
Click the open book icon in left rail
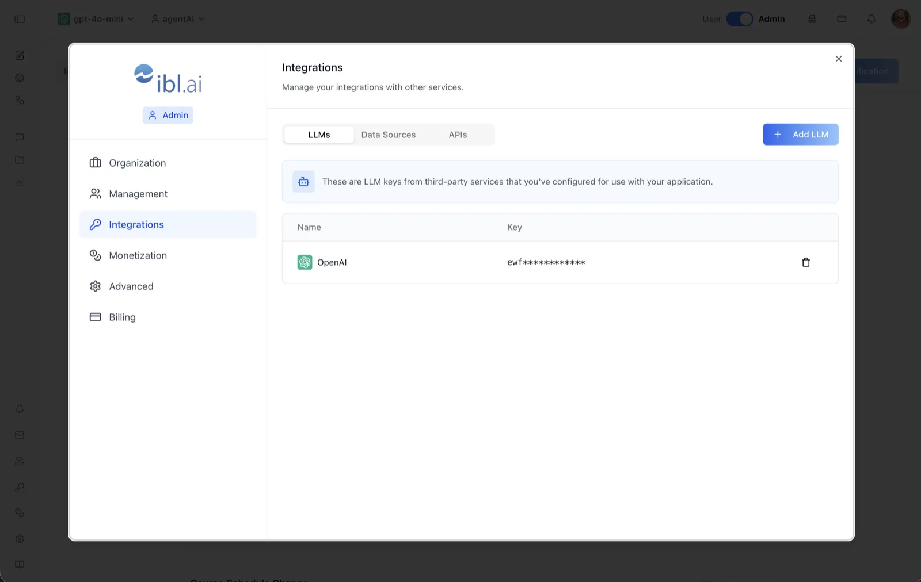(x=20, y=565)
